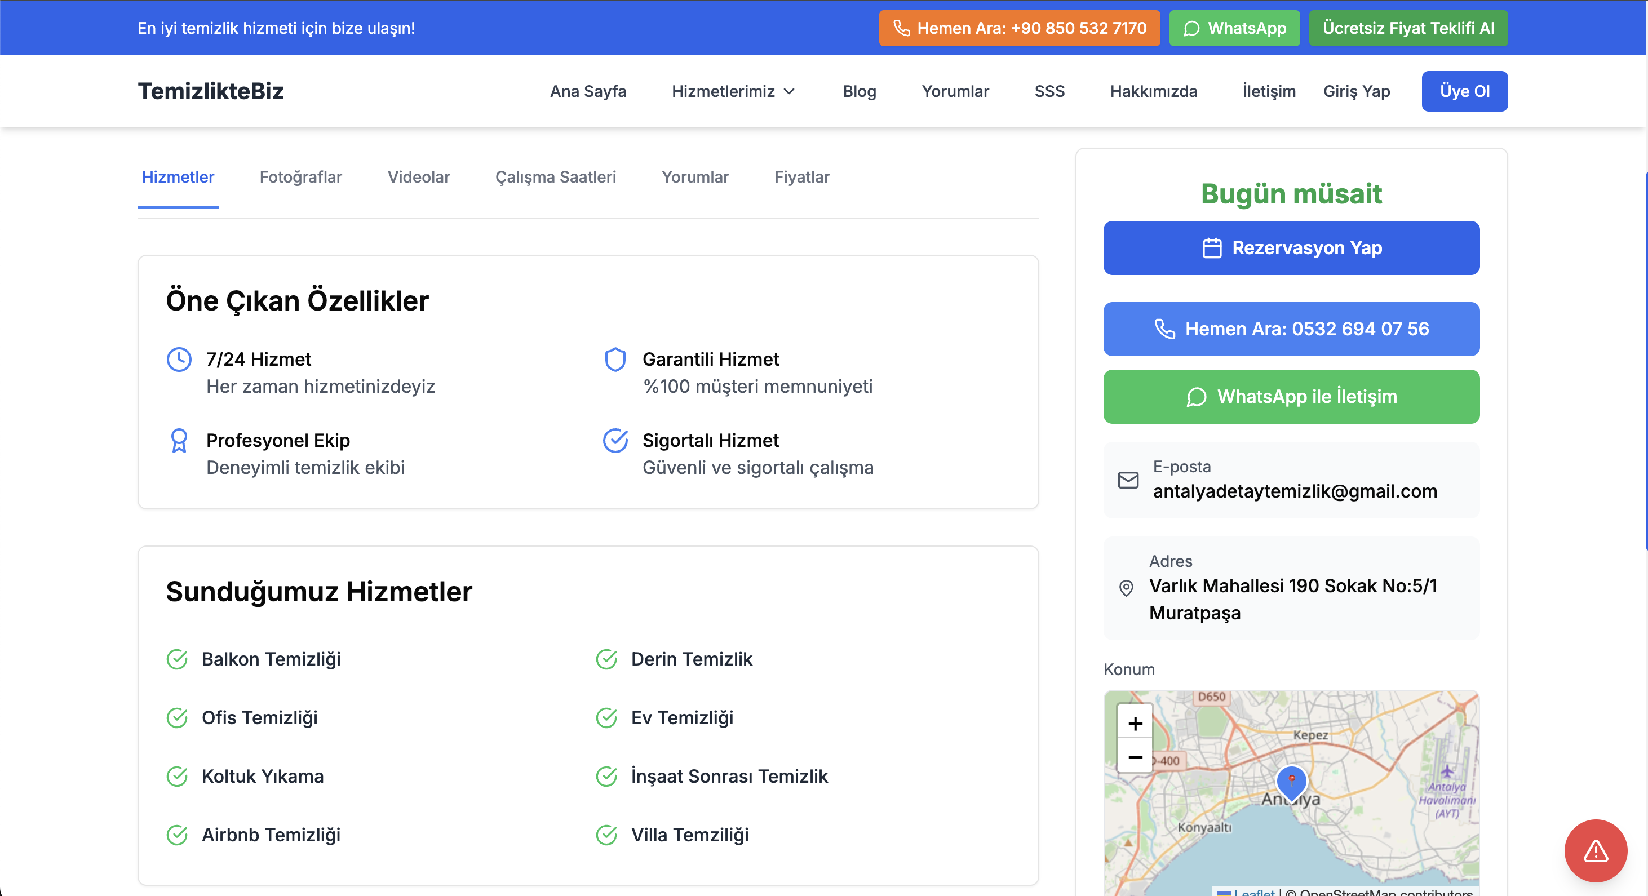
Task: Zoom out on the Konum map
Action: [x=1135, y=757]
